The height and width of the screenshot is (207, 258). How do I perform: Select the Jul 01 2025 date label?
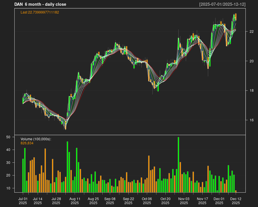(x=23, y=201)
